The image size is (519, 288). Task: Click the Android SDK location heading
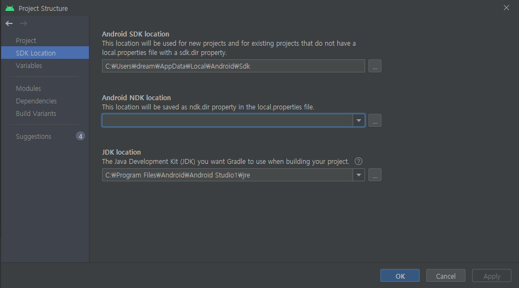coord(135,34)
